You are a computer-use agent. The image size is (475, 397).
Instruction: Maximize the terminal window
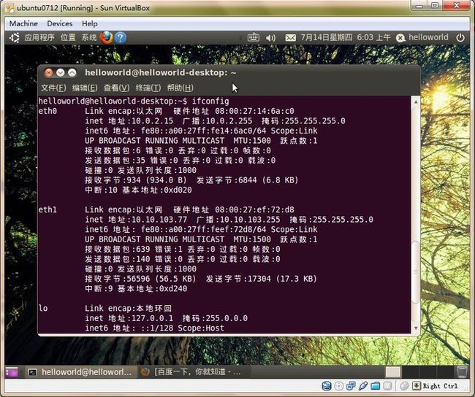click(72, 73)
